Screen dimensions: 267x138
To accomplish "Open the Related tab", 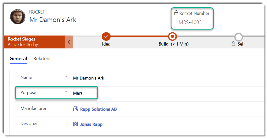I will (41, 59).
